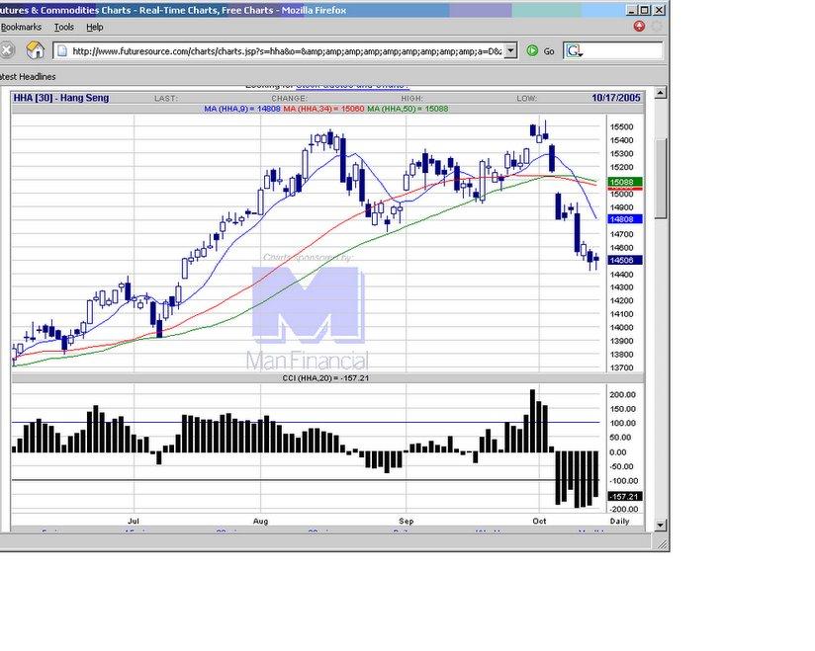
Task: Click the partially hidden link above the chart
Action: click(x=352, y=86)
